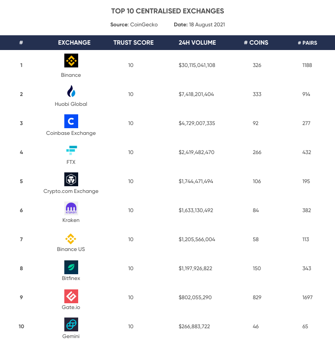Select the Kraken purple logo
Image resolution: width=335 pixels, height=347 pixels.
pos(71,208)
